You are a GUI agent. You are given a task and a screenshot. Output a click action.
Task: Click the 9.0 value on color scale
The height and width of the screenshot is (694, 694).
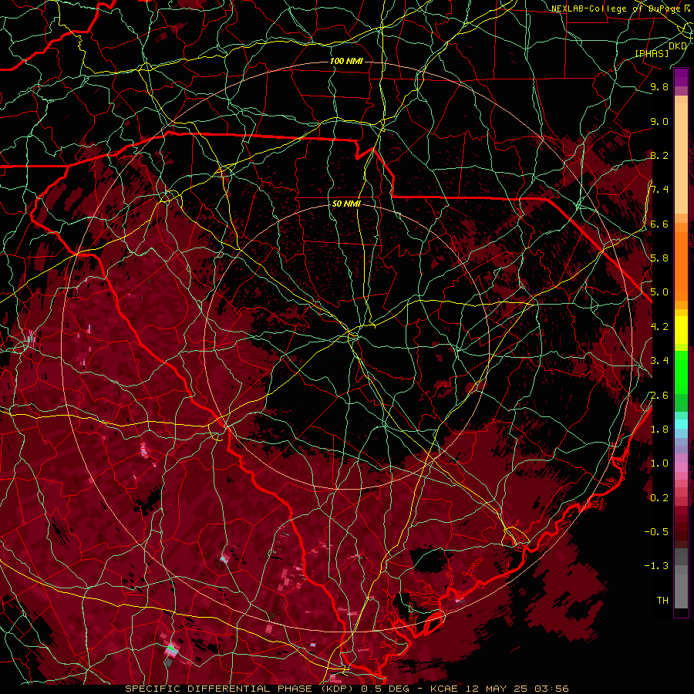(659, 121)
